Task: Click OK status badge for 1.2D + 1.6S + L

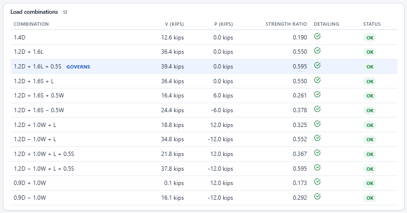Action: click(x=370, y=81)
